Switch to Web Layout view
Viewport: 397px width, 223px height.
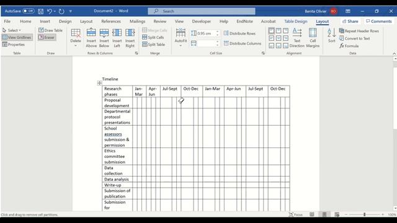point(337,214)
